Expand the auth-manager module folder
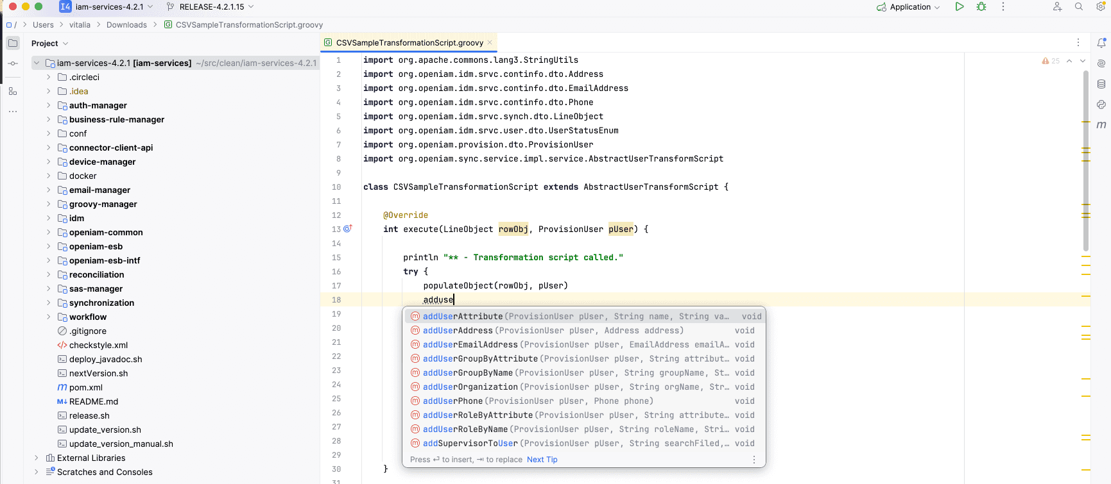This screenshot has width=1111, height=484. (49, 105)
